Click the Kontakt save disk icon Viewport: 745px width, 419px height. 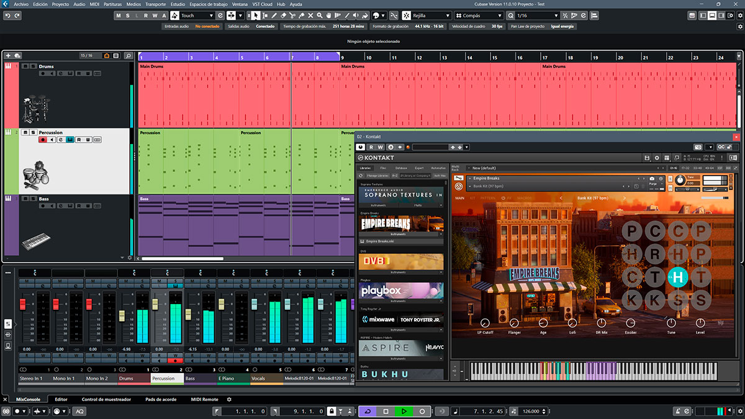(x=647, y=158)
